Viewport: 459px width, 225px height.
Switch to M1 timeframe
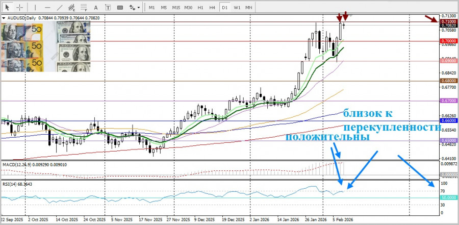click(152, 7)
